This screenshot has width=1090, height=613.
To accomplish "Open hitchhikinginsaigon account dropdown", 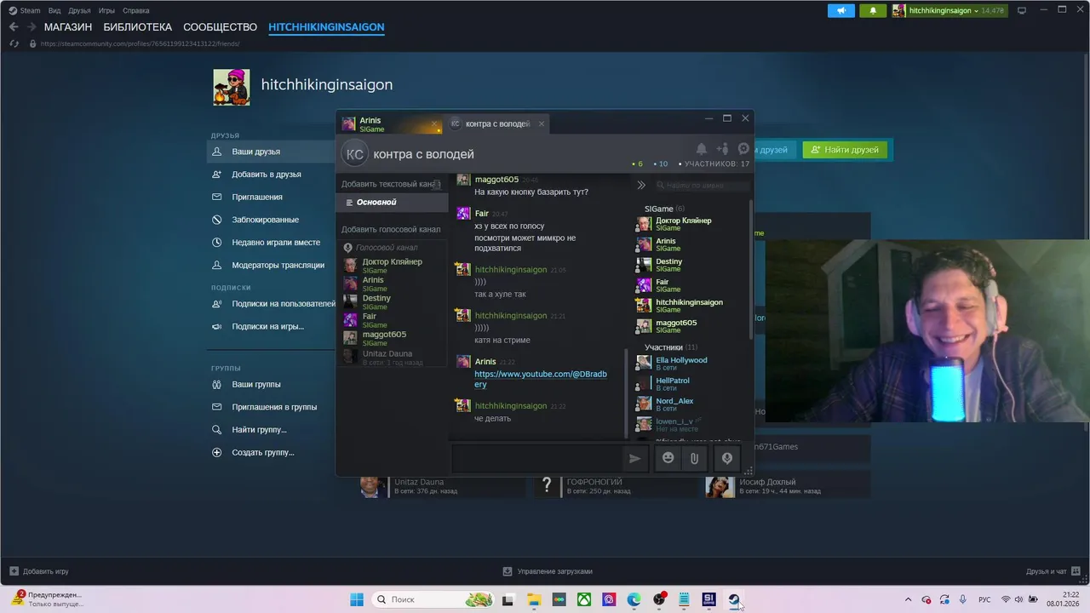I will tap(949, 11).
